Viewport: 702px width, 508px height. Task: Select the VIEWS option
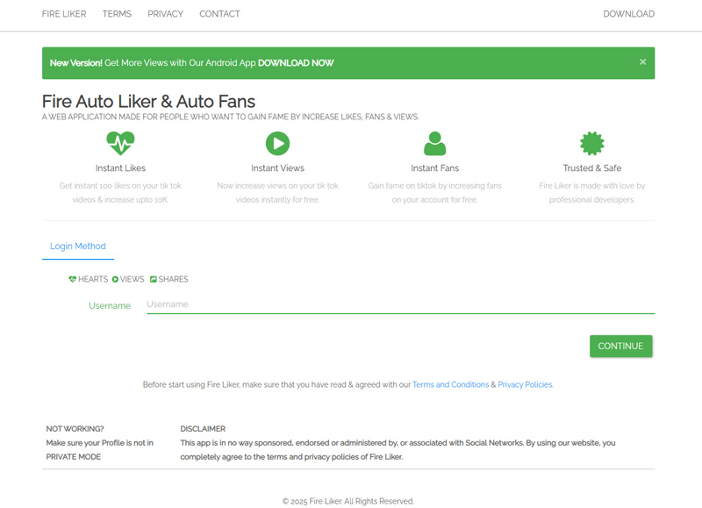coord(128,279)
